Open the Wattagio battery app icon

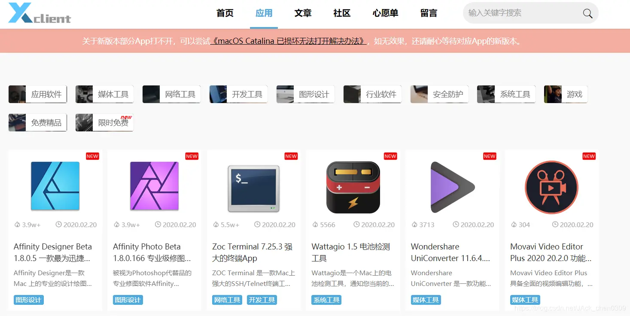[x=353, y=187]
